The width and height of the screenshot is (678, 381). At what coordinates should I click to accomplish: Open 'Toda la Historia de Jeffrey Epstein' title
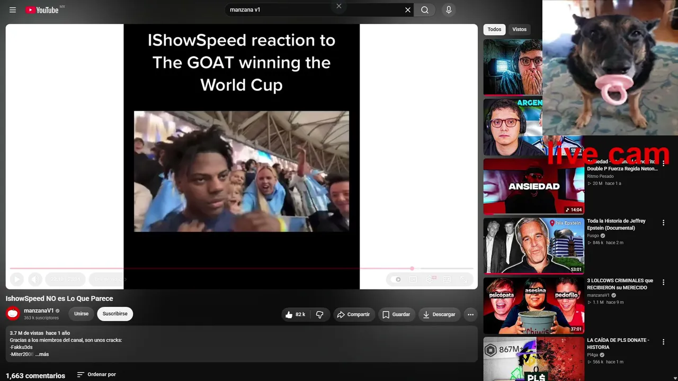point(616,224)
